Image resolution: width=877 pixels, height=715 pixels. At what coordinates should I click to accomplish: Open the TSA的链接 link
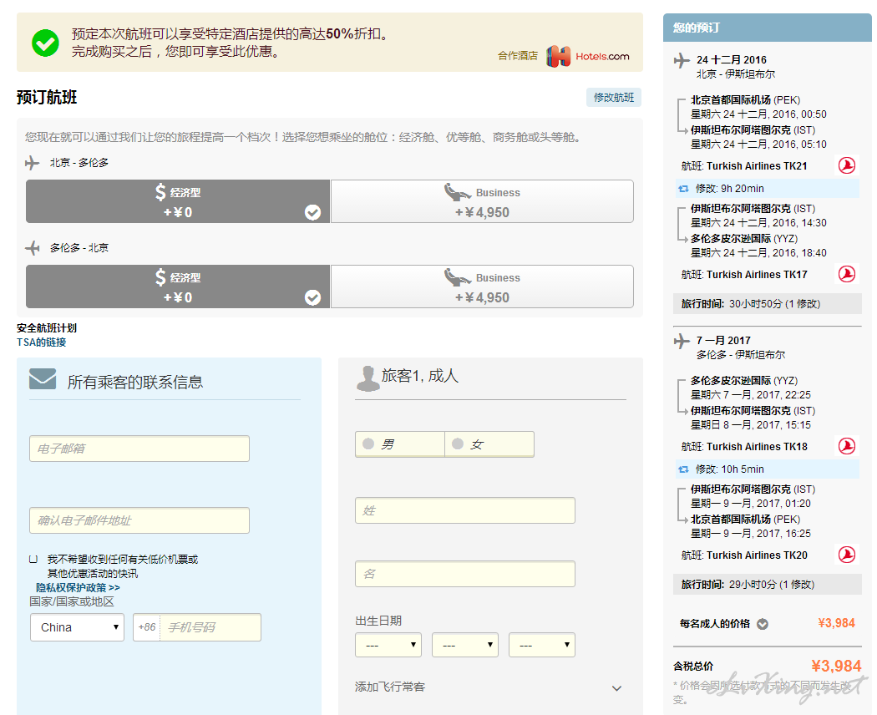pos(42,342)
